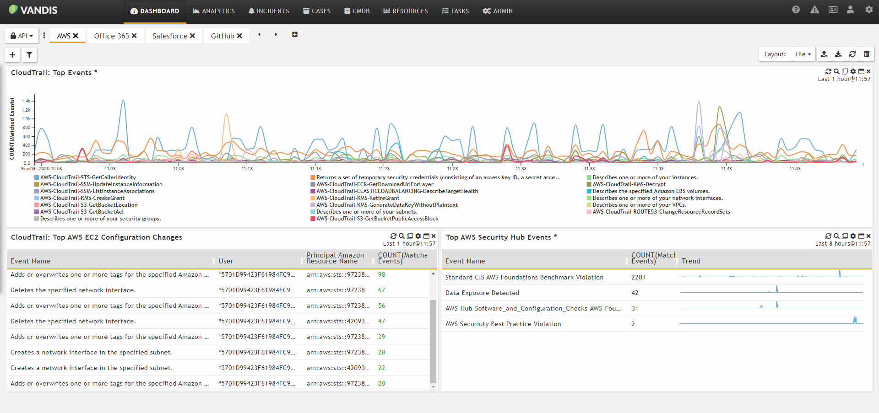879x413 pixels.
Task: Open the Tasks menu
Action: (456, 11)
